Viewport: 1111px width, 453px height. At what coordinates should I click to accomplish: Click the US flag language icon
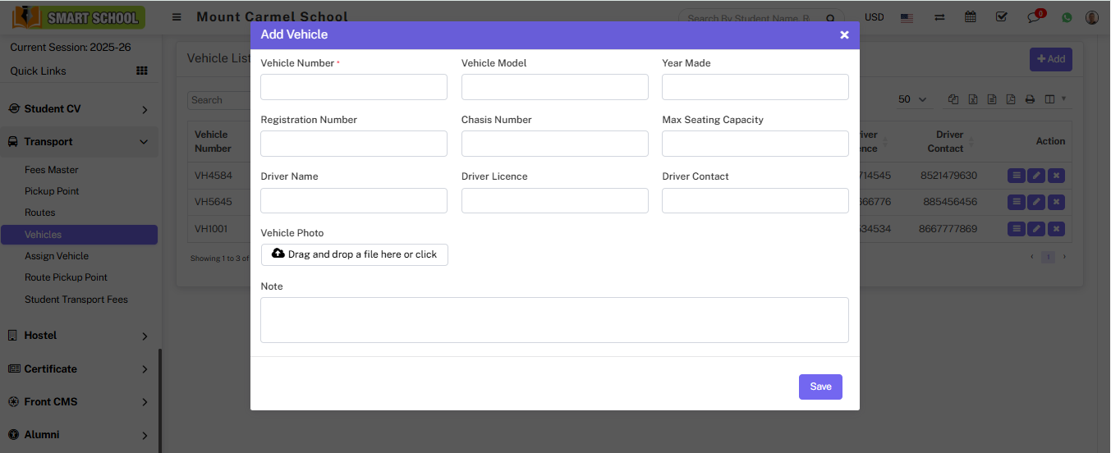[x=907, y=17]
